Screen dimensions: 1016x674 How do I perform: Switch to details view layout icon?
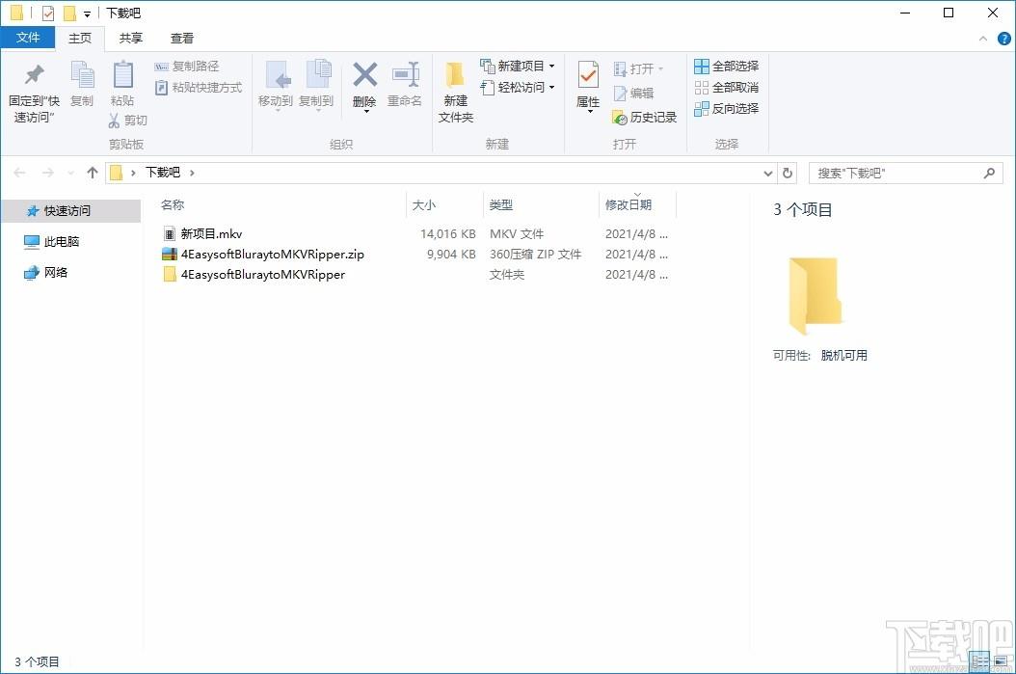[980, 661]
